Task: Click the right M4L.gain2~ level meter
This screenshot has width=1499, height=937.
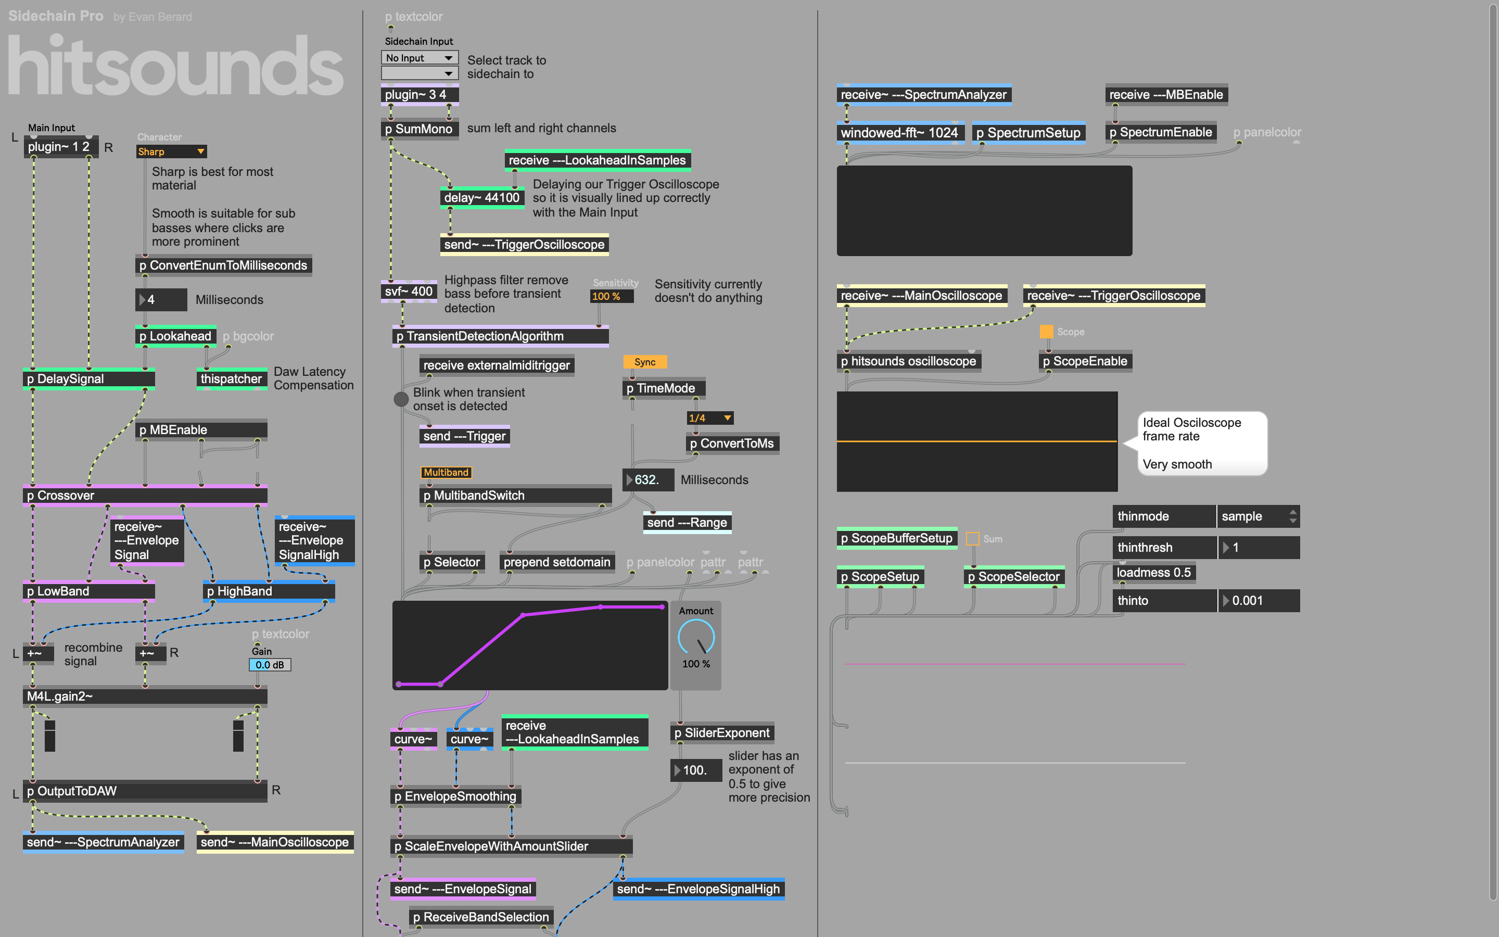Action: coord(238,736)
